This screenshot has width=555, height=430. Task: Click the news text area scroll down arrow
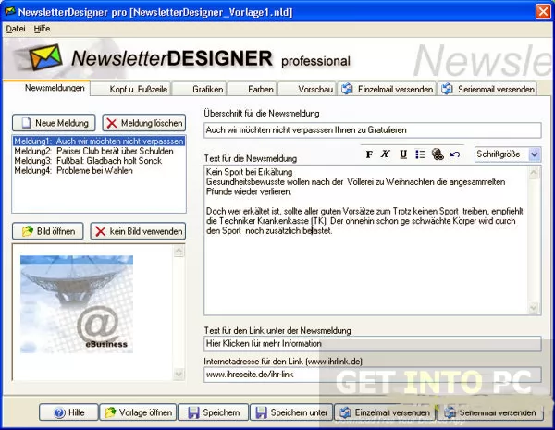click(534, 307)
